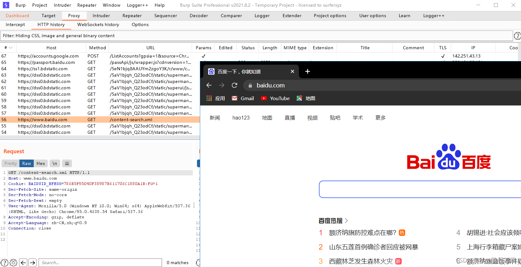Viewport: 521px width, 267px height.
Task: Open a new browser tab with plus
Action: point(307,72)
